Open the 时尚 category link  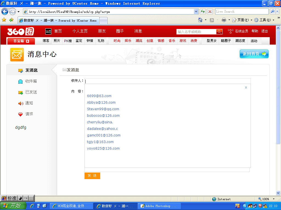[117, 41]
